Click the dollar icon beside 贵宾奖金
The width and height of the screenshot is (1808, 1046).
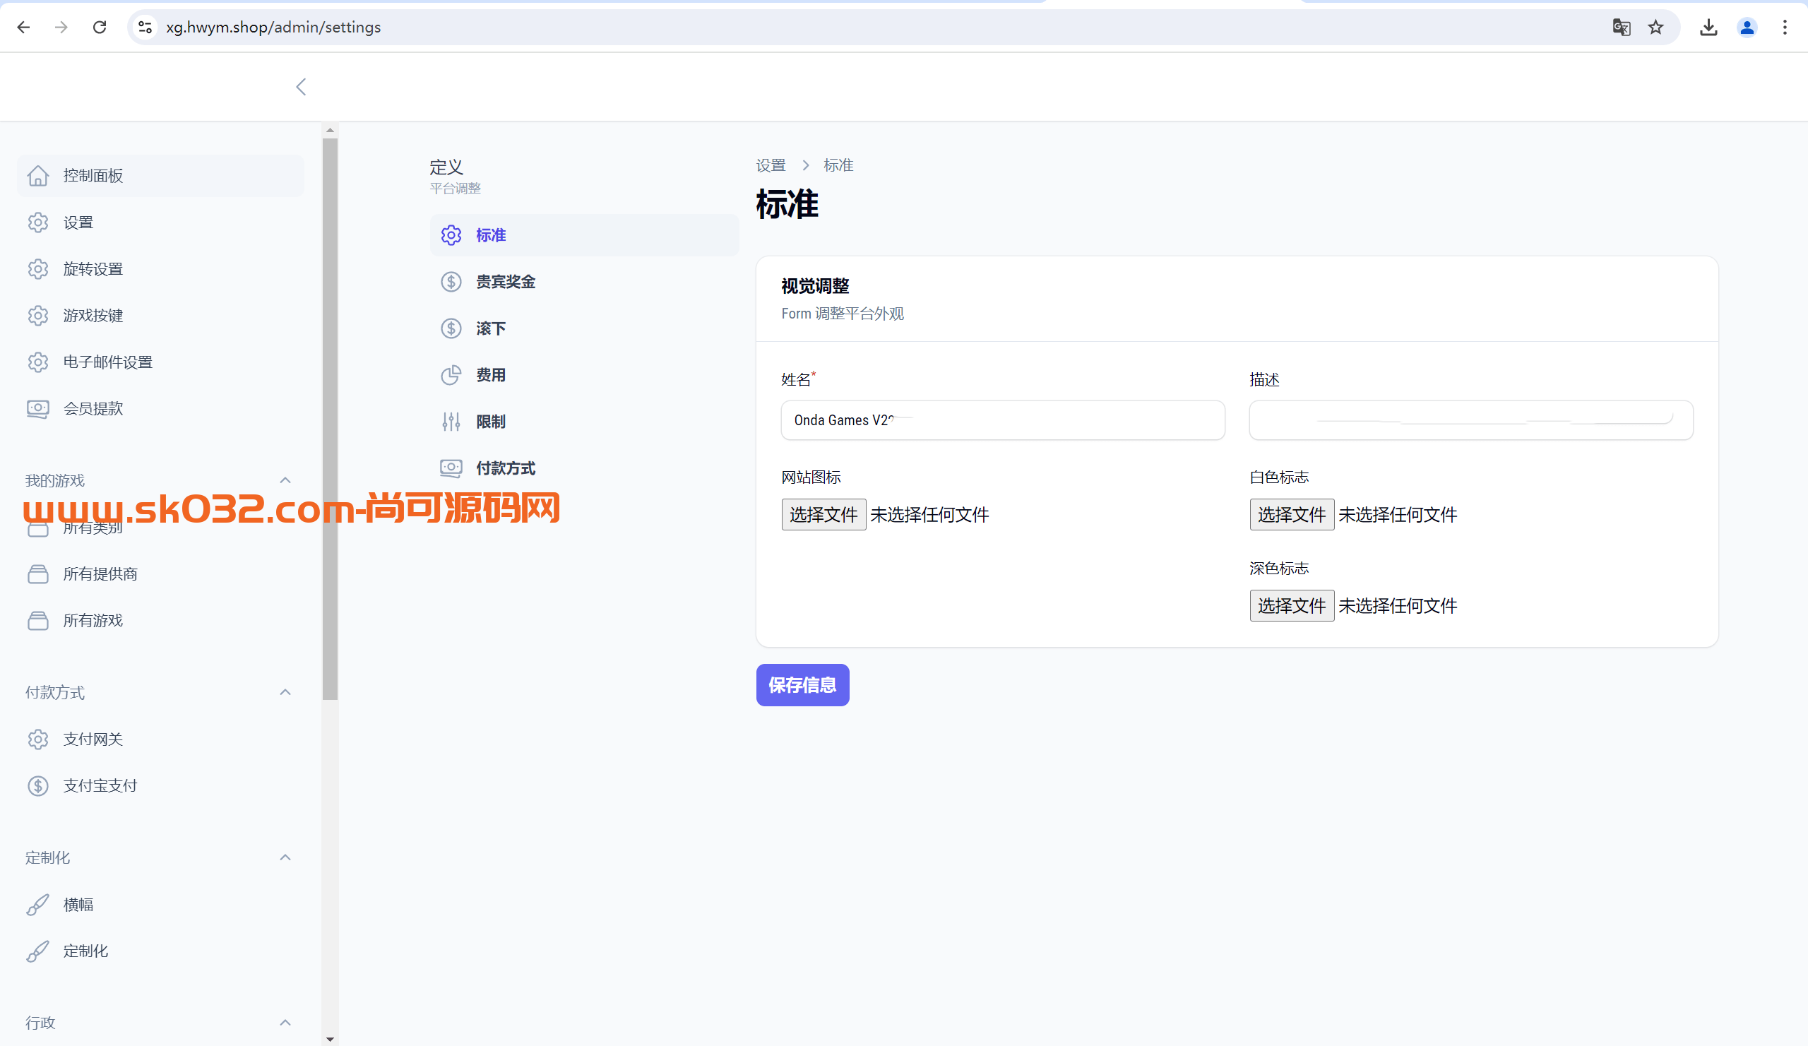click(x=451, y=282)
